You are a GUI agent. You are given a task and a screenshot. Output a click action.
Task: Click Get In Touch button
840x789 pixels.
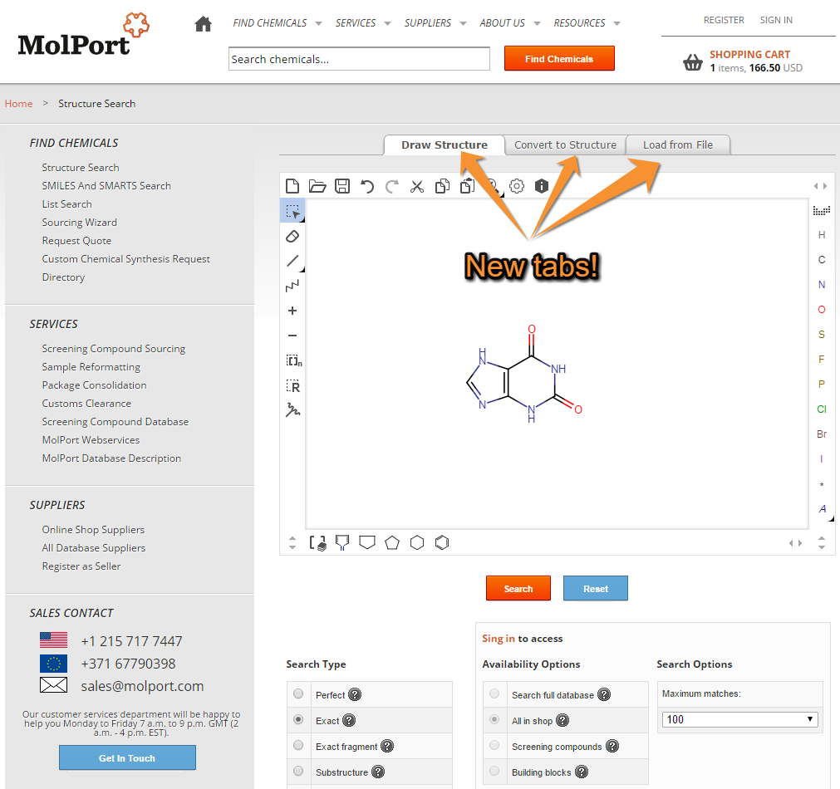pyautogui.click(x=127, y=758)
